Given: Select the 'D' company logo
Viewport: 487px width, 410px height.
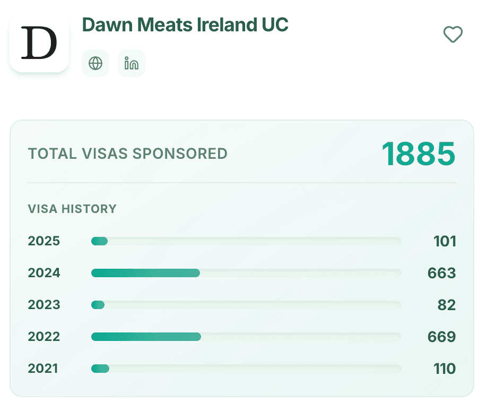Looking at the screenshot, I should click(x=39, y=40).
